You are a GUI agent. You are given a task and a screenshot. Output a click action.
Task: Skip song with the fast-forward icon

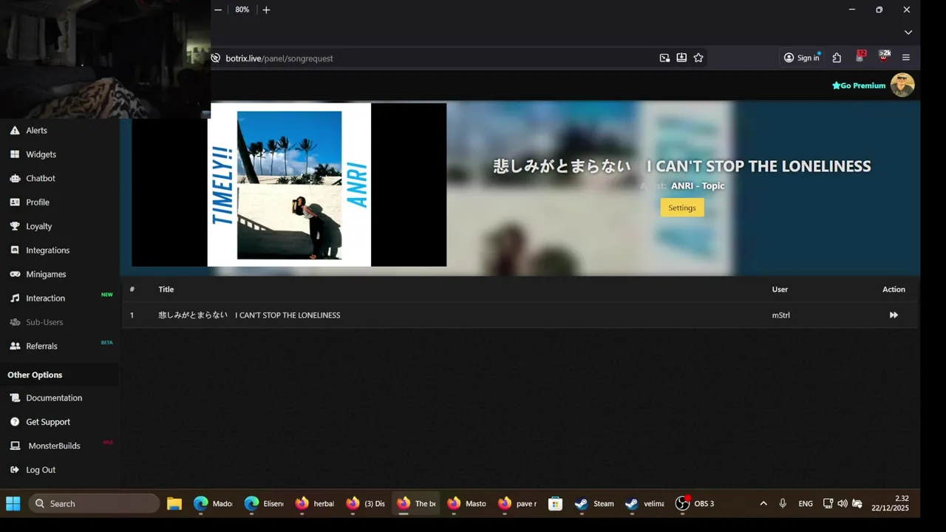click(894, 316)
